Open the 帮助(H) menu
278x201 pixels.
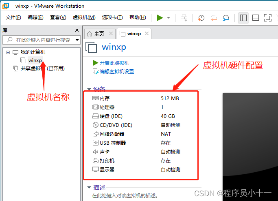138,17
